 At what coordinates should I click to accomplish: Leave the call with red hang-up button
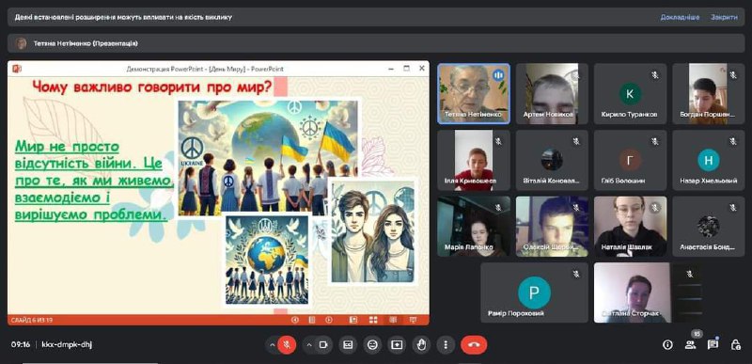[474, 345]
